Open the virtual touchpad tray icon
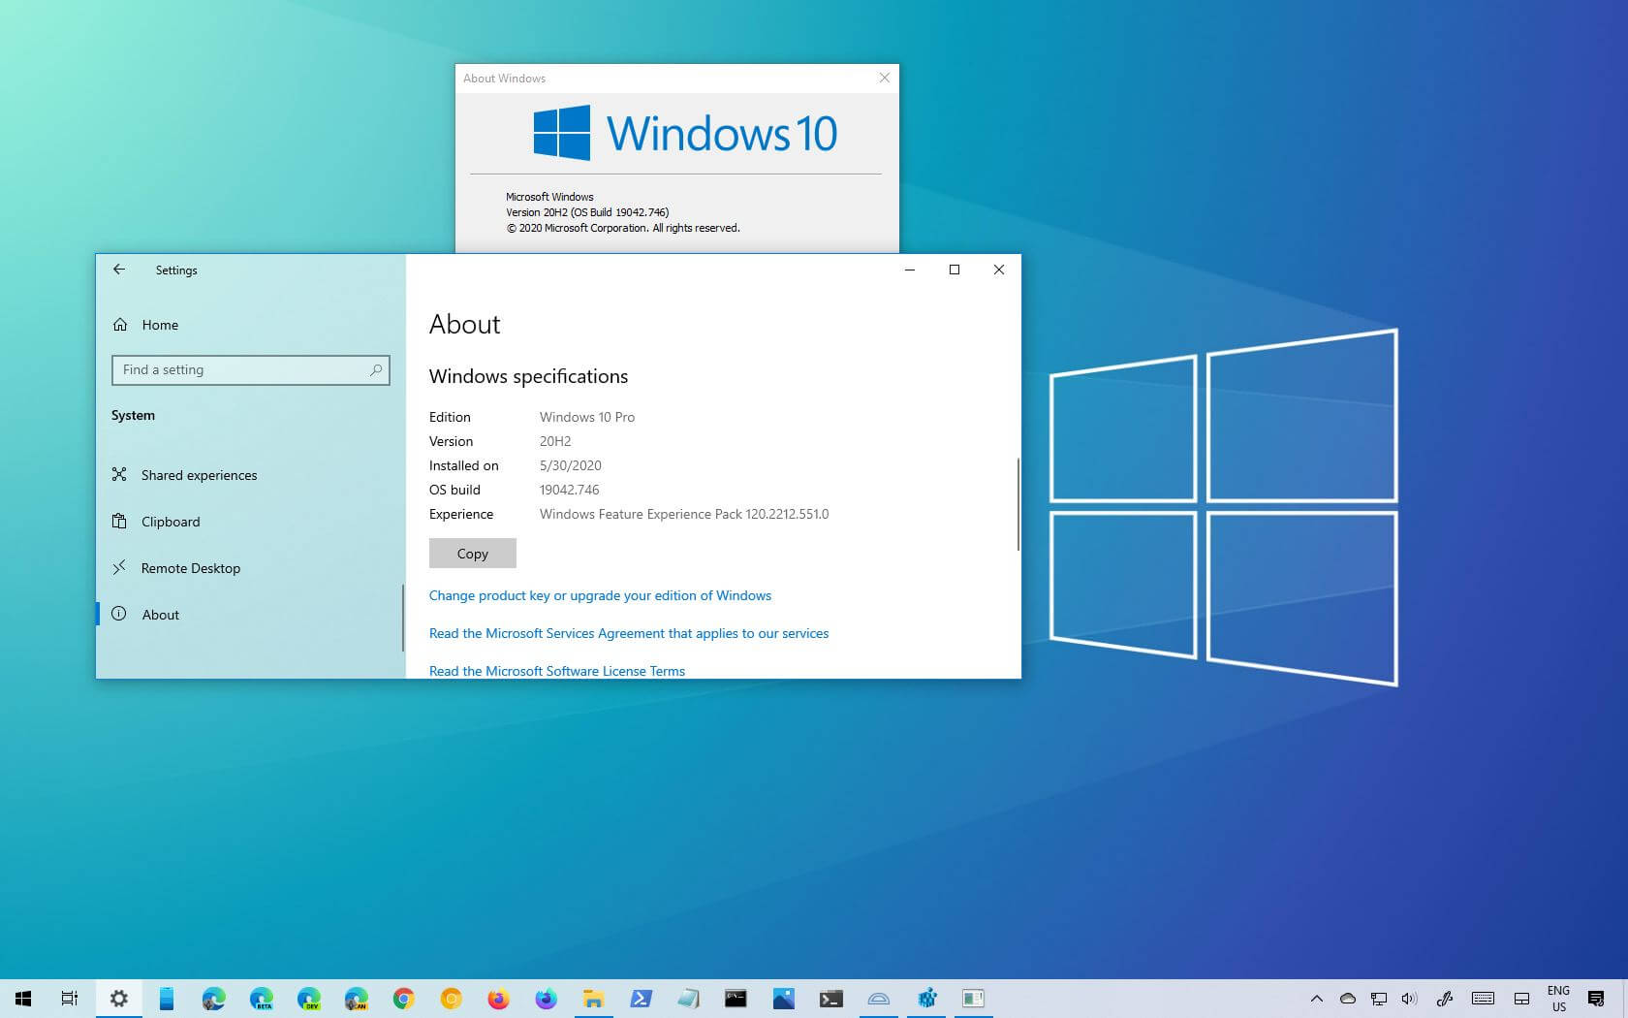Viewport: 1628px width, 1018px height. pos(1521,999)
